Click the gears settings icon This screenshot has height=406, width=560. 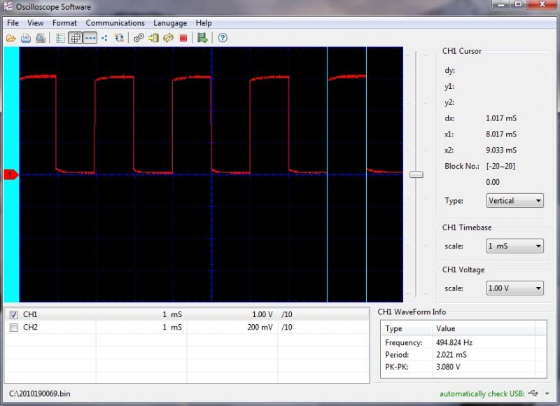coord(139,38)
